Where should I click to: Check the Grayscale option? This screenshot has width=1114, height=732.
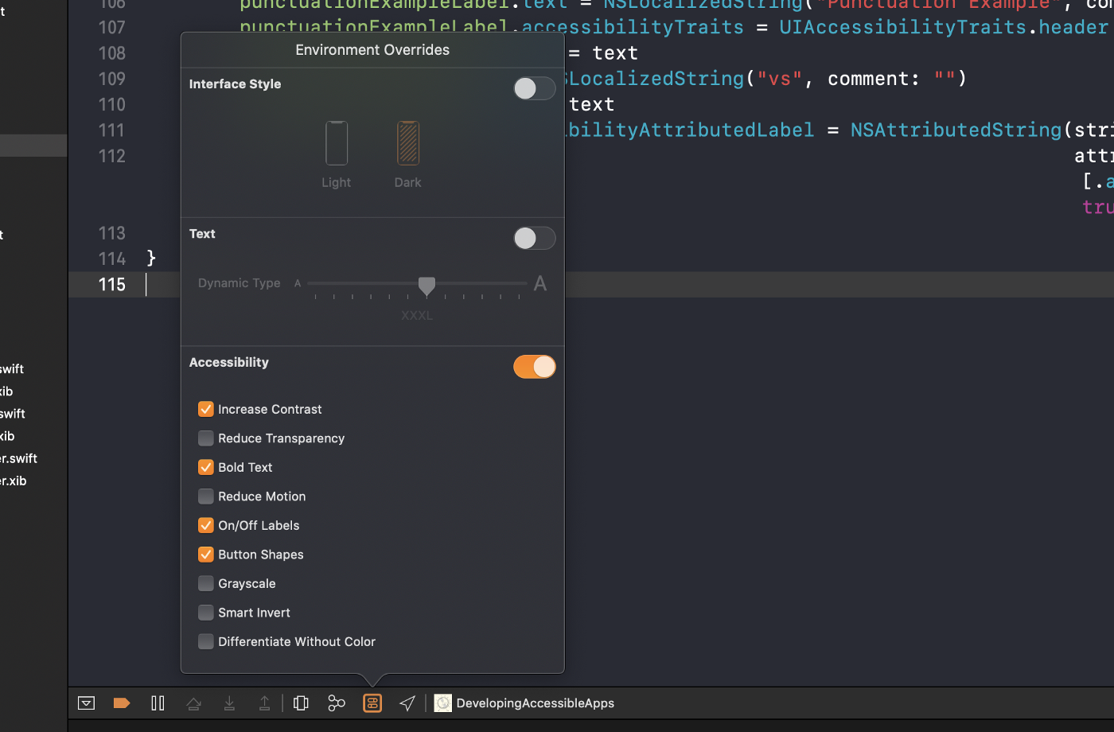tap(206, 584)
